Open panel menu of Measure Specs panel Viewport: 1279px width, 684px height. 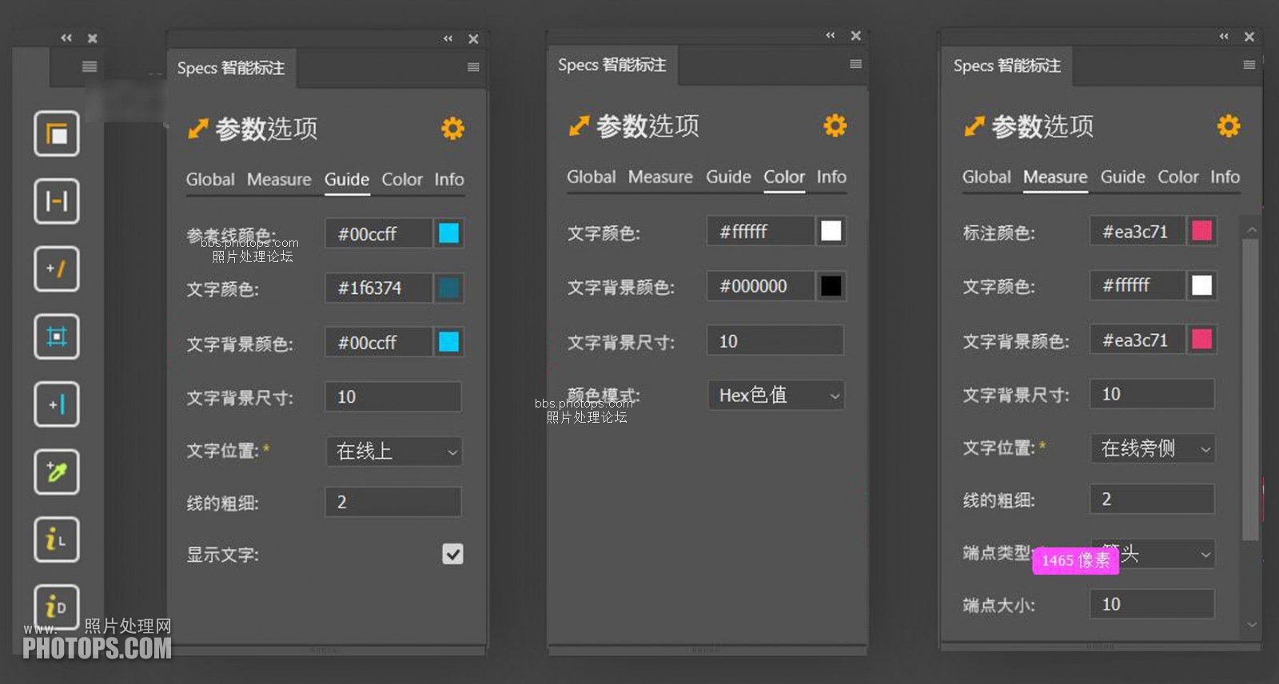pos(1249,65)
